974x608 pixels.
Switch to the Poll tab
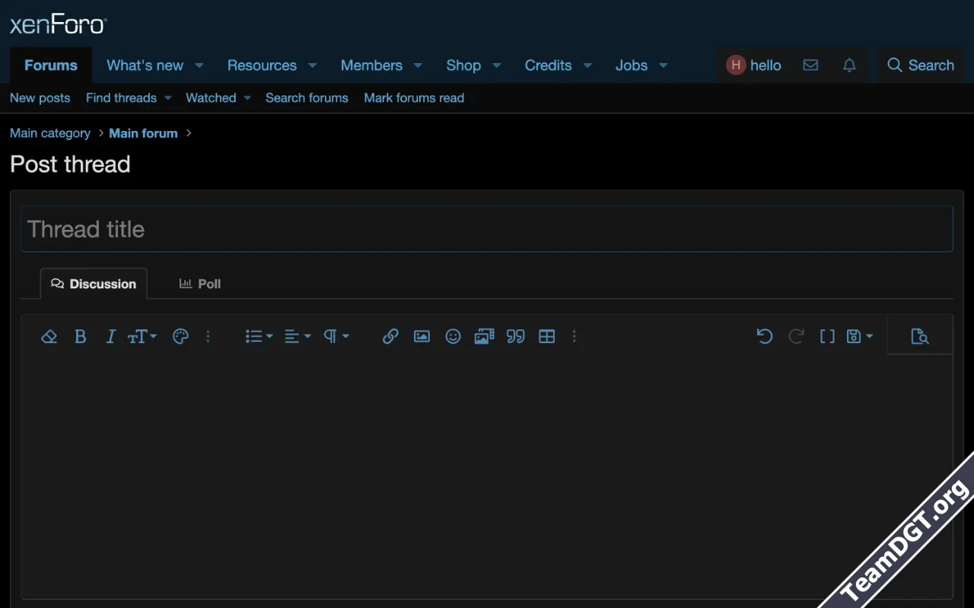click(x=200, y=284)
